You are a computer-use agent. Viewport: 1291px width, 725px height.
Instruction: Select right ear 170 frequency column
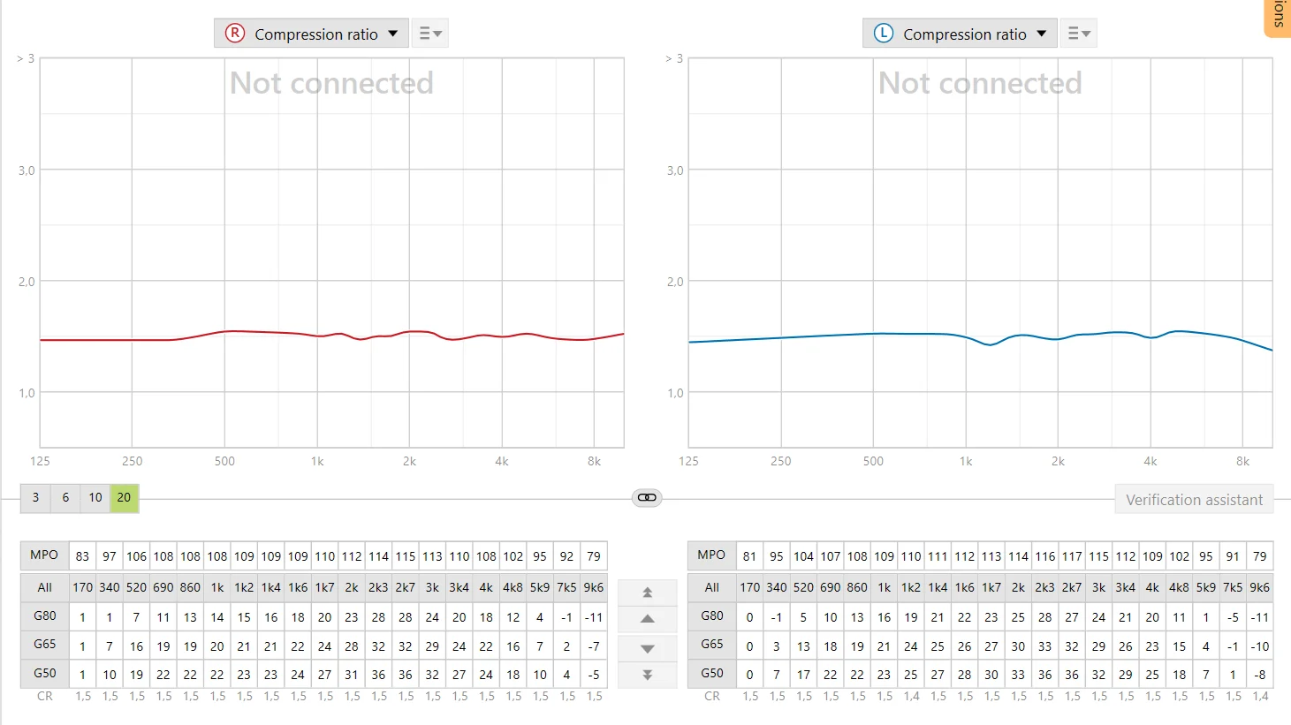[x=82, y=587]
